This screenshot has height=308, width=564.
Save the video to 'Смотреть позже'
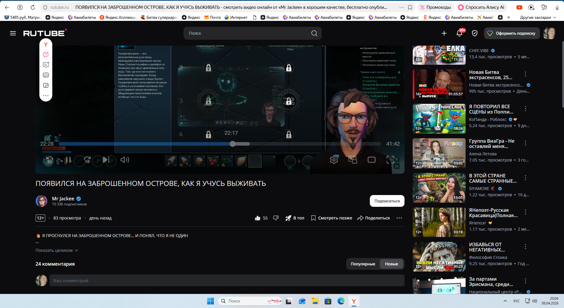coord(332,218)
